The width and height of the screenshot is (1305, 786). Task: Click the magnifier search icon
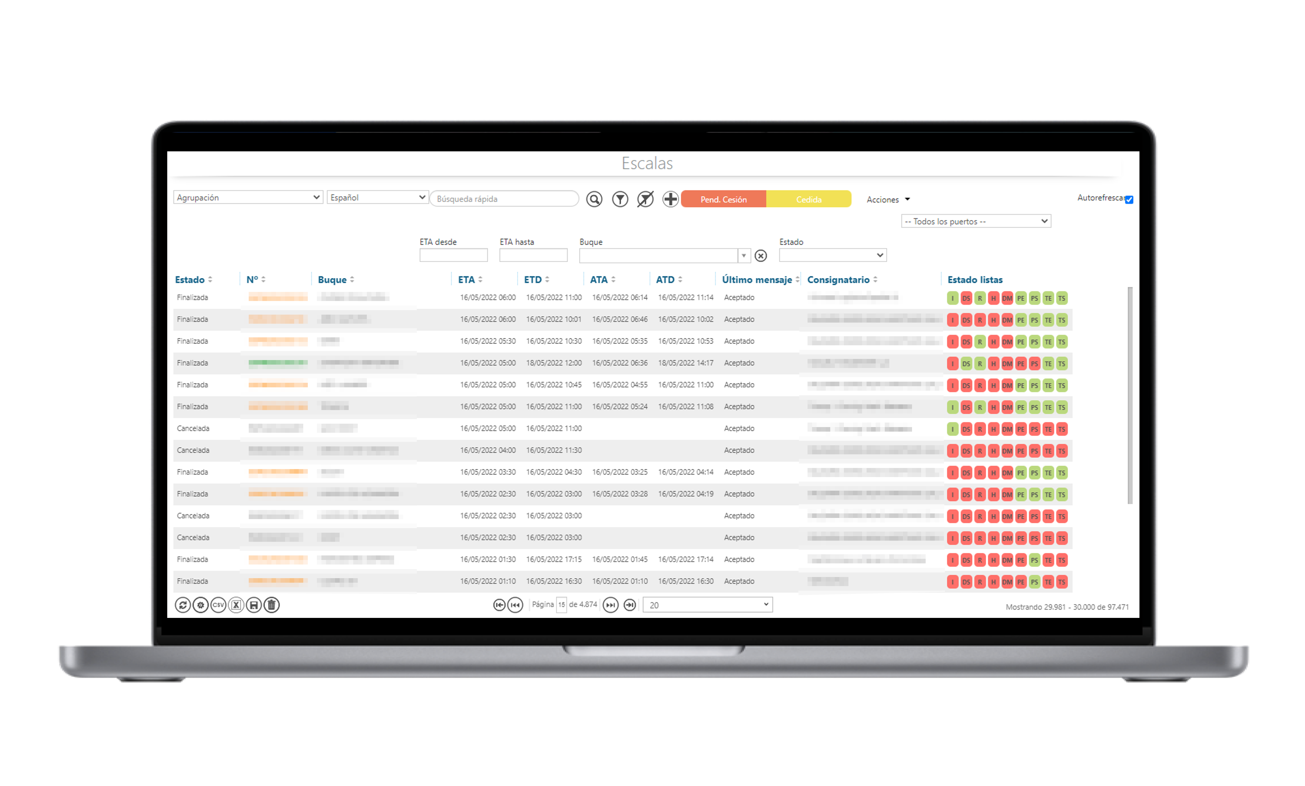coord(594,199)
